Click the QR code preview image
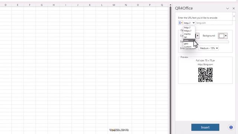Image resolution: width=238 pixels, height=134 pixels. (x=205, y=75)
